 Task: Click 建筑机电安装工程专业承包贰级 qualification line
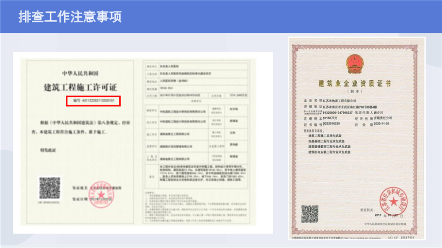(x=332, y=152)
